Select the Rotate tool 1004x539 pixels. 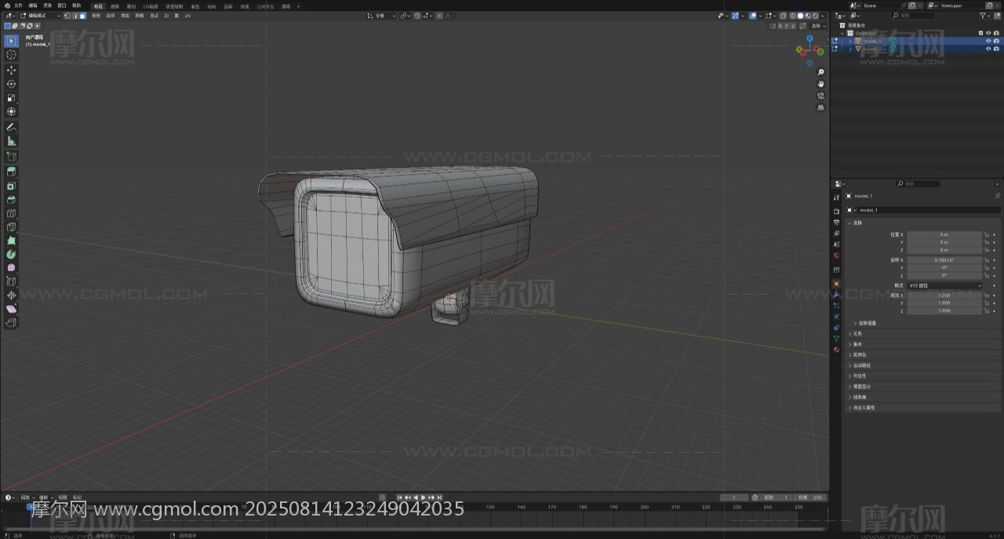tap(11, 84)
